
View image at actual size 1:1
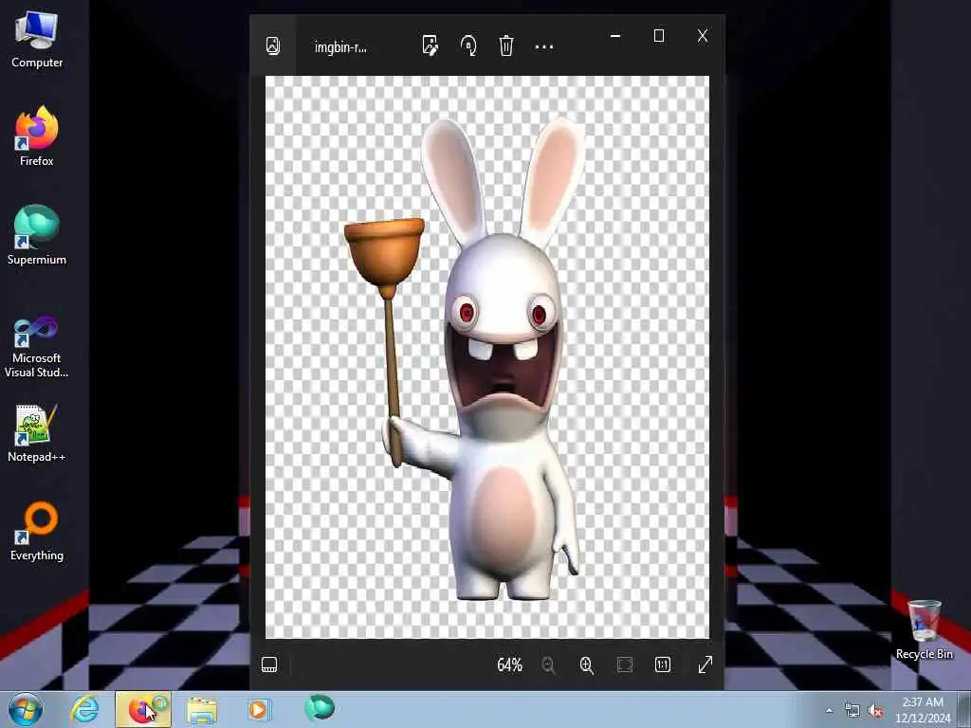tap(663, 664)
